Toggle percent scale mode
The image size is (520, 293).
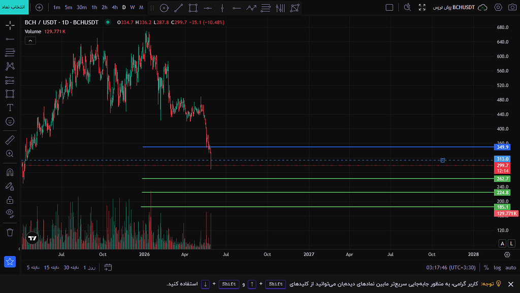tap(486, 268)
